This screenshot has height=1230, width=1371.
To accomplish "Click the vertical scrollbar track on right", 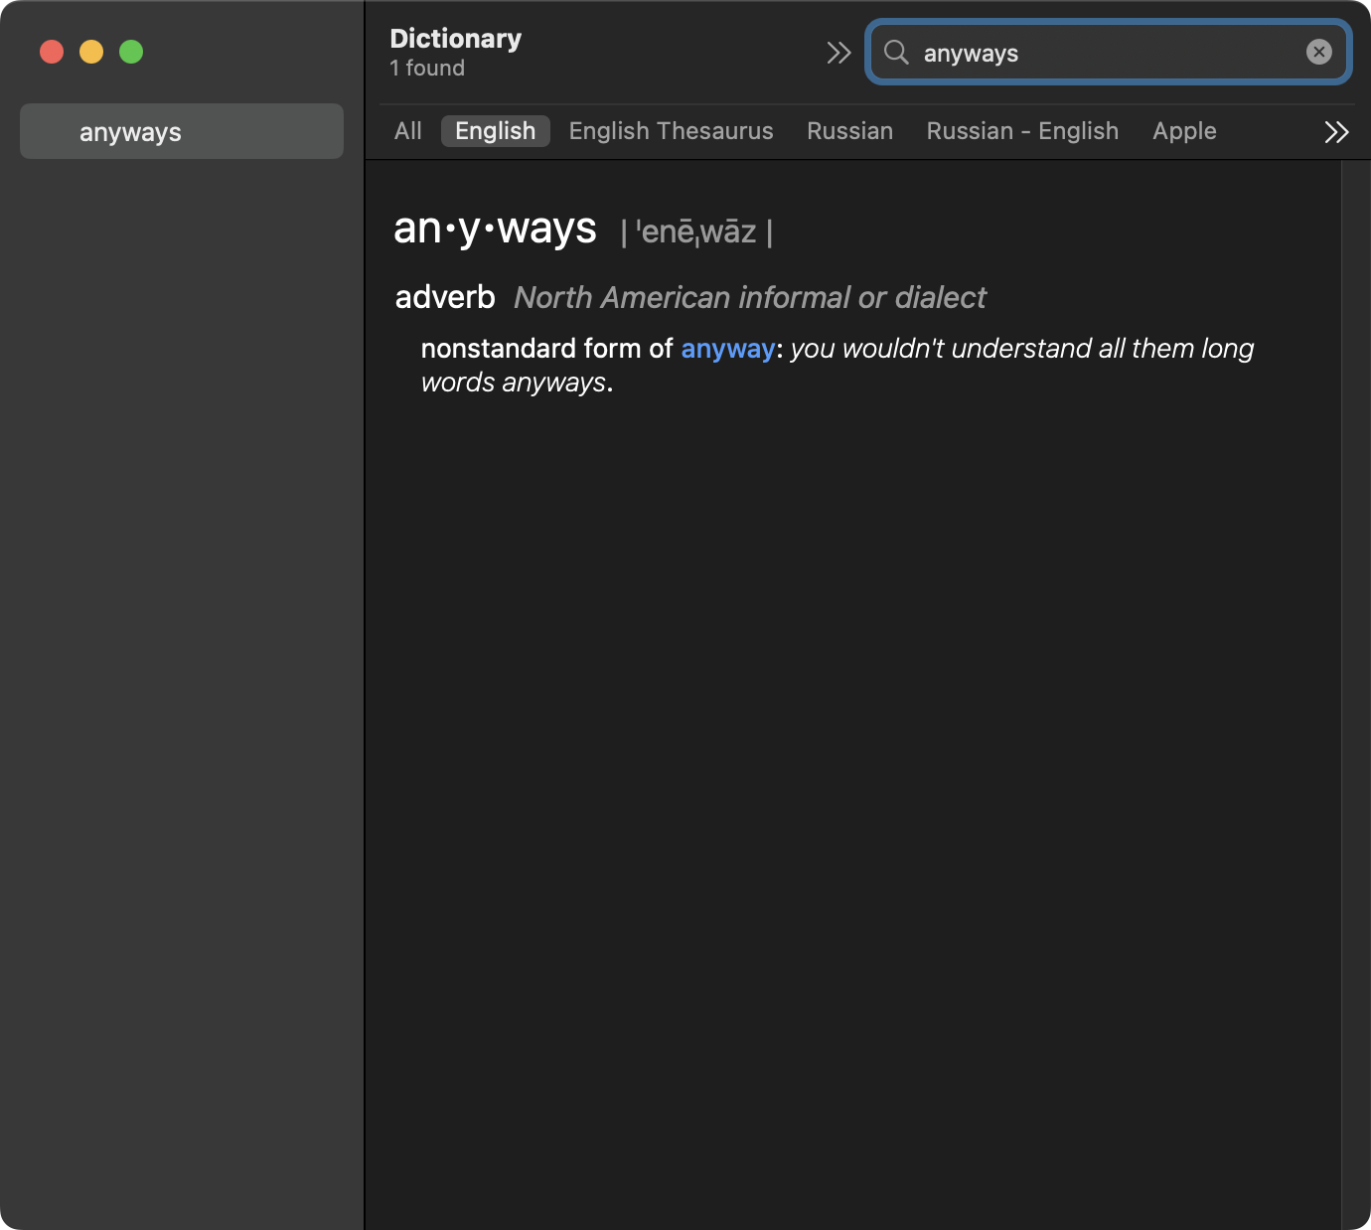I will [1355, 695].
